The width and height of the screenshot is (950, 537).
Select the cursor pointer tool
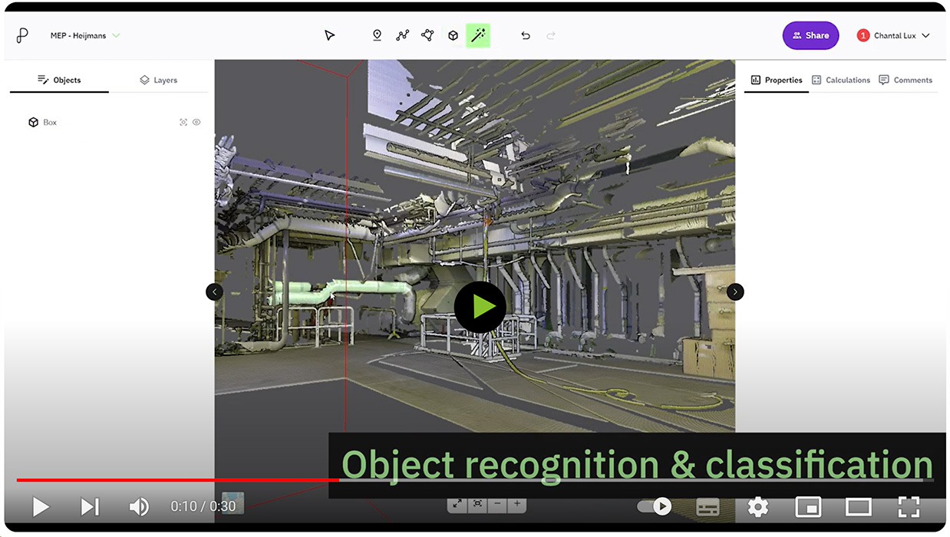pyautogui.click(x=329, y=35)
